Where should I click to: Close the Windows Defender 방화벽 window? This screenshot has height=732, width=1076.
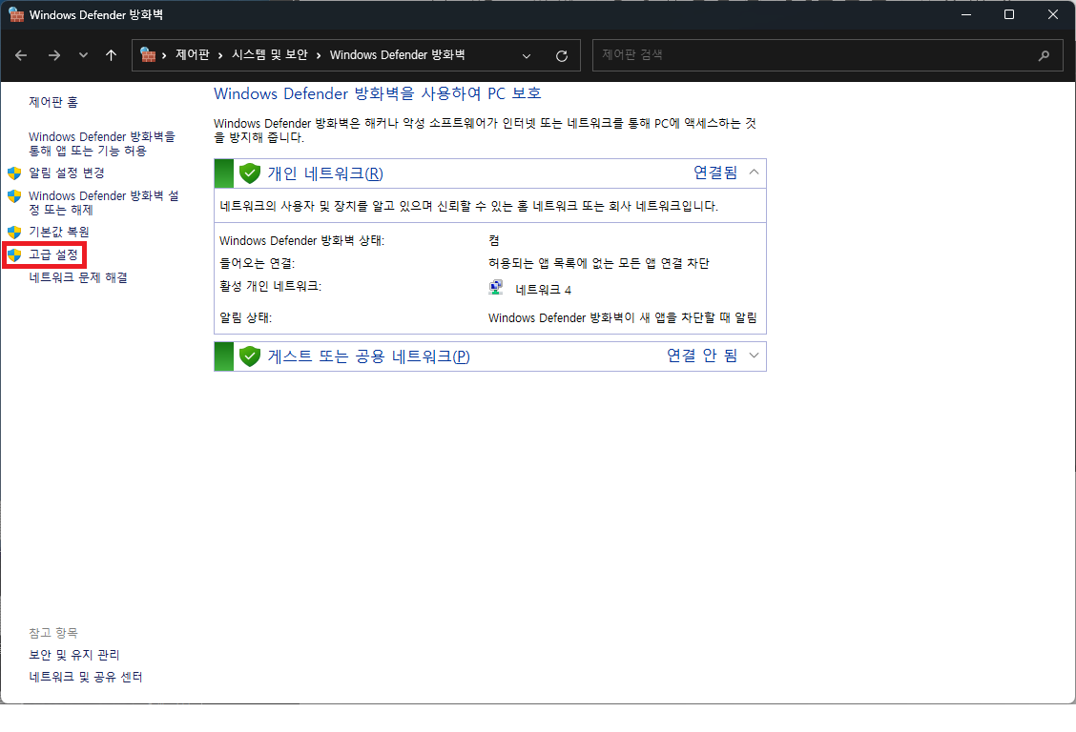pyautogui.click(x=1053, y=14)
